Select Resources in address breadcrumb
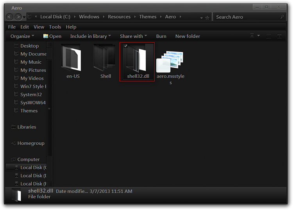The width and height of the screenshot is (293, 210). (119, 17)
